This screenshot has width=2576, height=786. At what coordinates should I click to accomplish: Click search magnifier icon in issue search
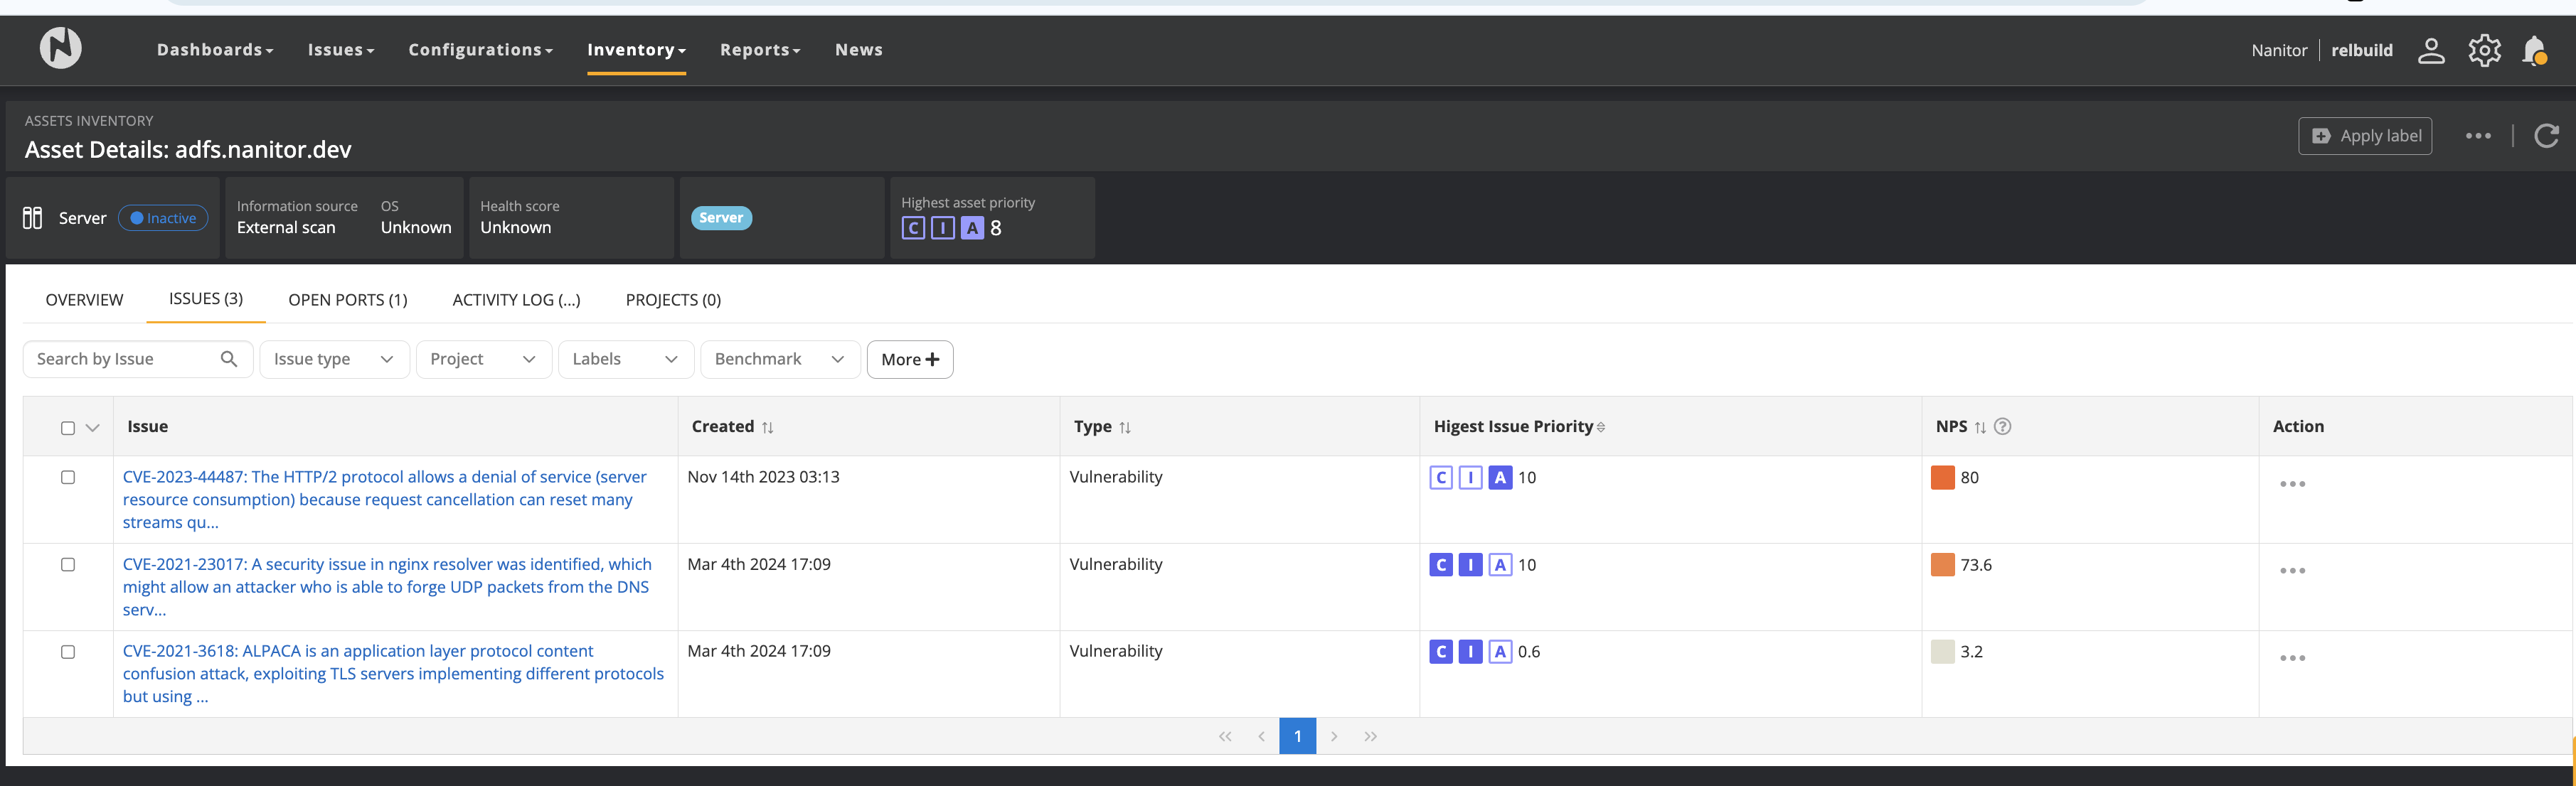(x=229, y=359)
